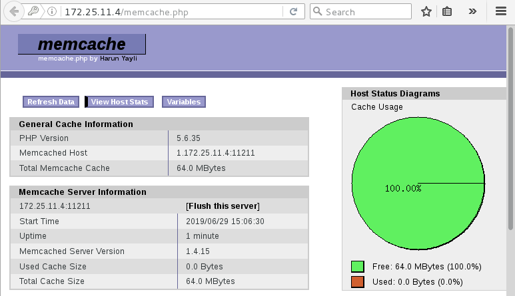515x296 pixels.
Task: Bookmark this page with the star icon
Action: (x=426, y=12)
